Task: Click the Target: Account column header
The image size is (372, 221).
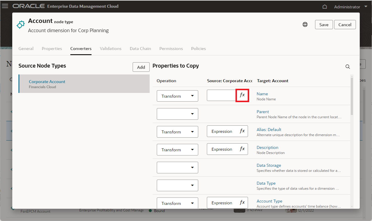Action: click(272, 81)
